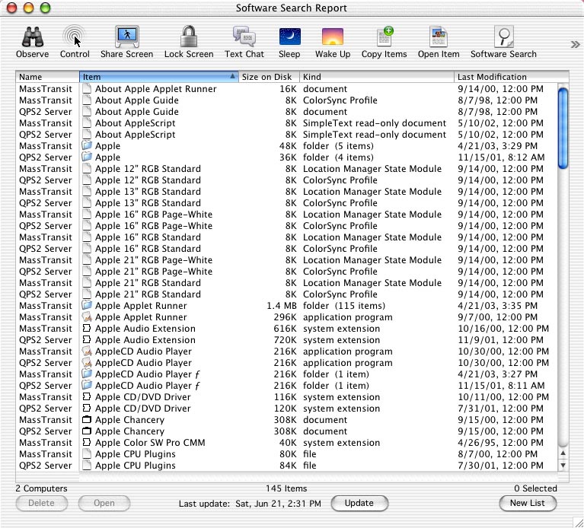Screen dimensions: 584x528
Task: Launch Software Search from toolbar
Action: 503,36
